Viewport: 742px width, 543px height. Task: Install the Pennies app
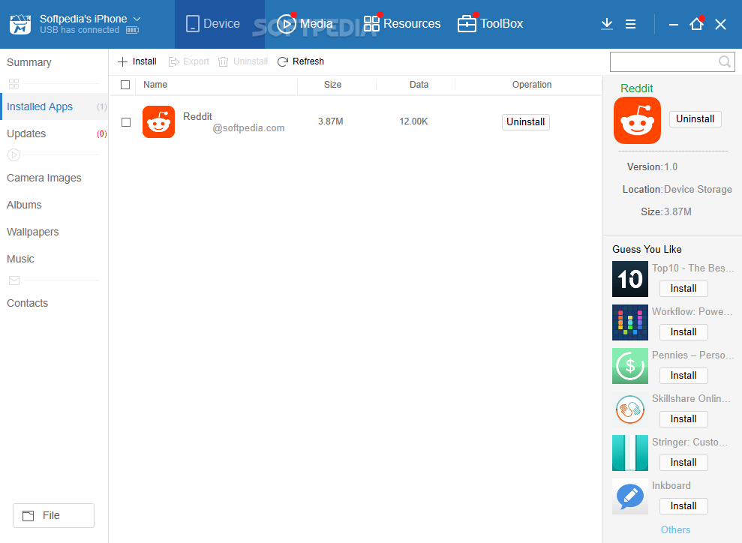683,376
